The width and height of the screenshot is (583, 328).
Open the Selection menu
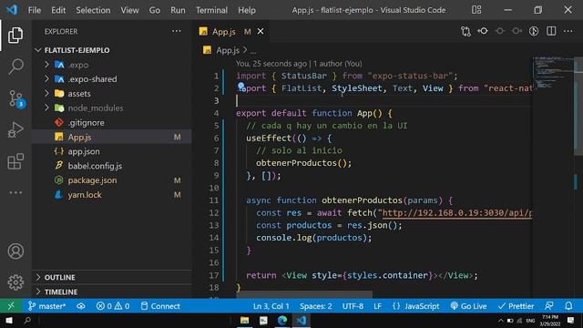93,10
